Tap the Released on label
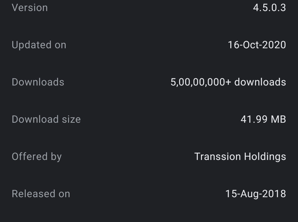Screen dimensions: 298x222 coord(41,194)
